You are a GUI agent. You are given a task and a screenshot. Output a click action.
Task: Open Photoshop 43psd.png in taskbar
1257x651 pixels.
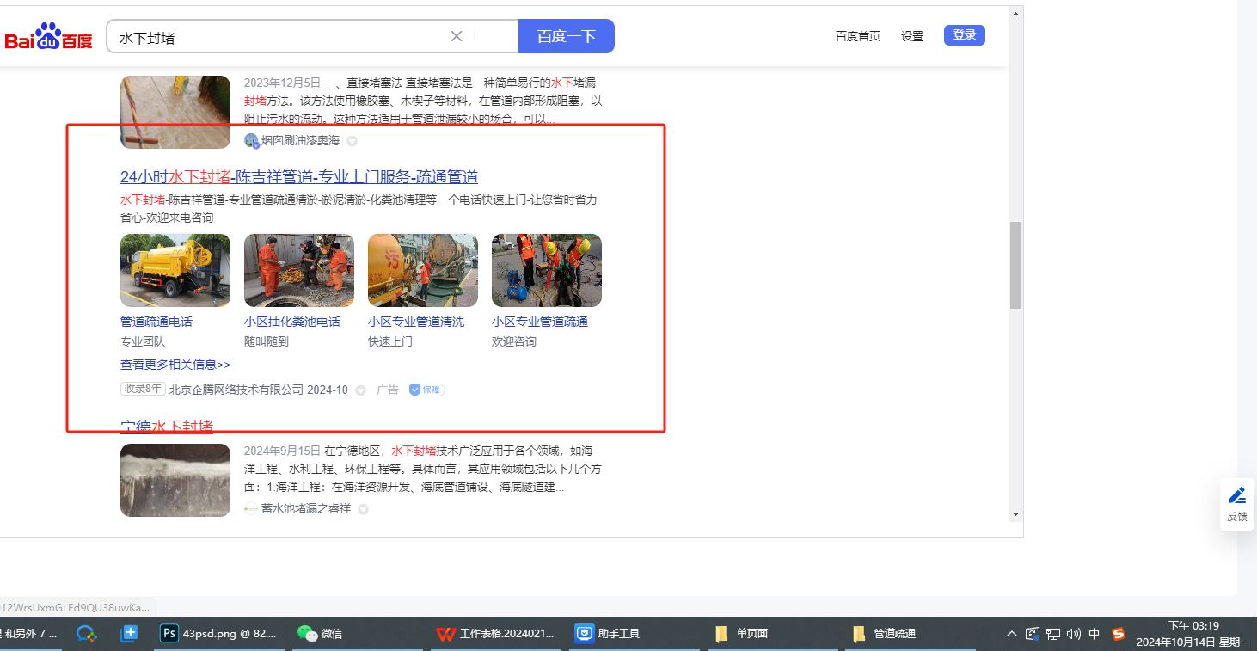pos(219,634)
